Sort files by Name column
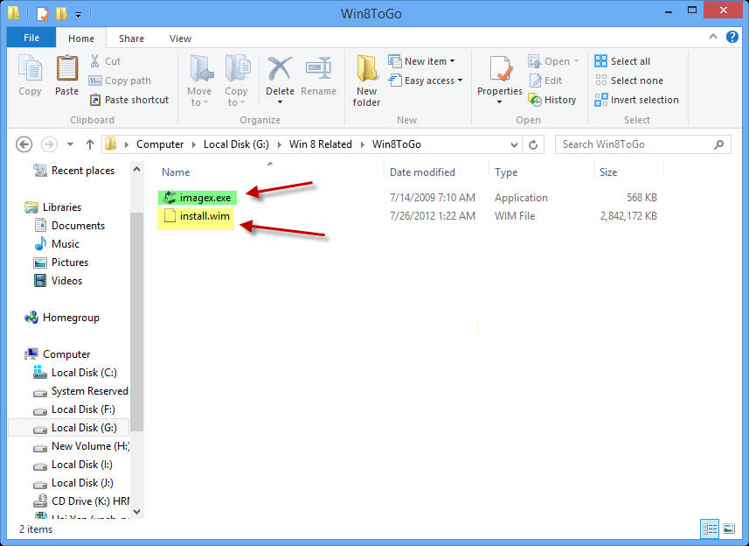Screen dimensions: 749x546 pyautogui.click(x=176, y=172)
